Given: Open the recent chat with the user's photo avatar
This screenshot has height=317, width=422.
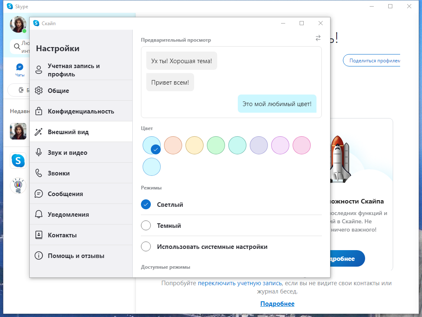Looking at the screenshot, I should 18,131.
